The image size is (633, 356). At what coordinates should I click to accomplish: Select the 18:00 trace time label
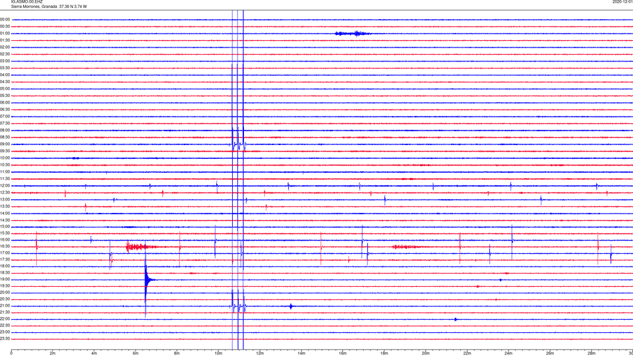click(x=5, y=266)
